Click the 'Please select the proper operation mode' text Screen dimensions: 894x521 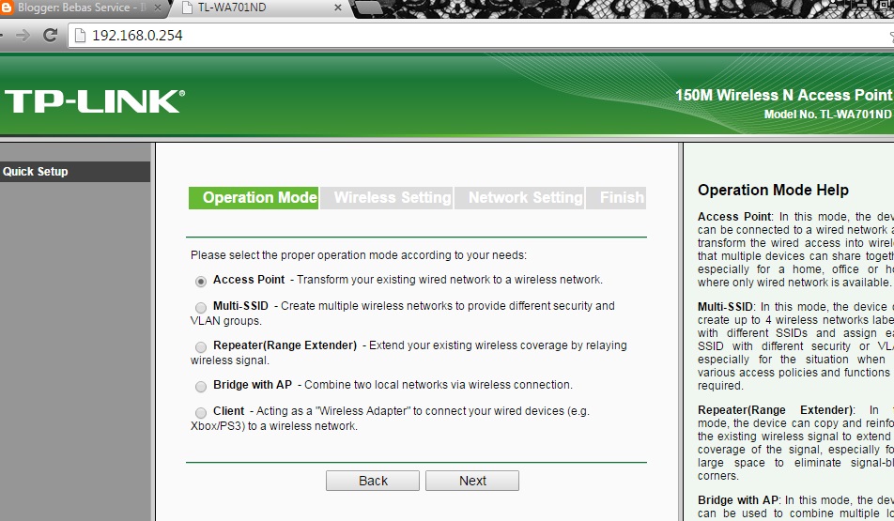(359, 255)
